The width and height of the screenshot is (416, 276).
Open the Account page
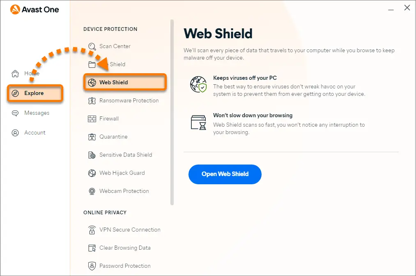tap(28, 132)
